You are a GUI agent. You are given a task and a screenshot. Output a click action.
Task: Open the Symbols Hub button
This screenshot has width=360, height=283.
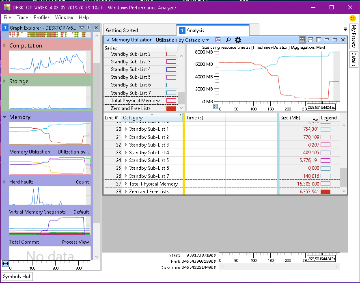point(17,277)
